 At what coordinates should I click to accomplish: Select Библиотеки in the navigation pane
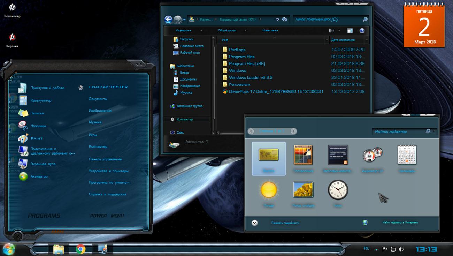tap(185, 66)
